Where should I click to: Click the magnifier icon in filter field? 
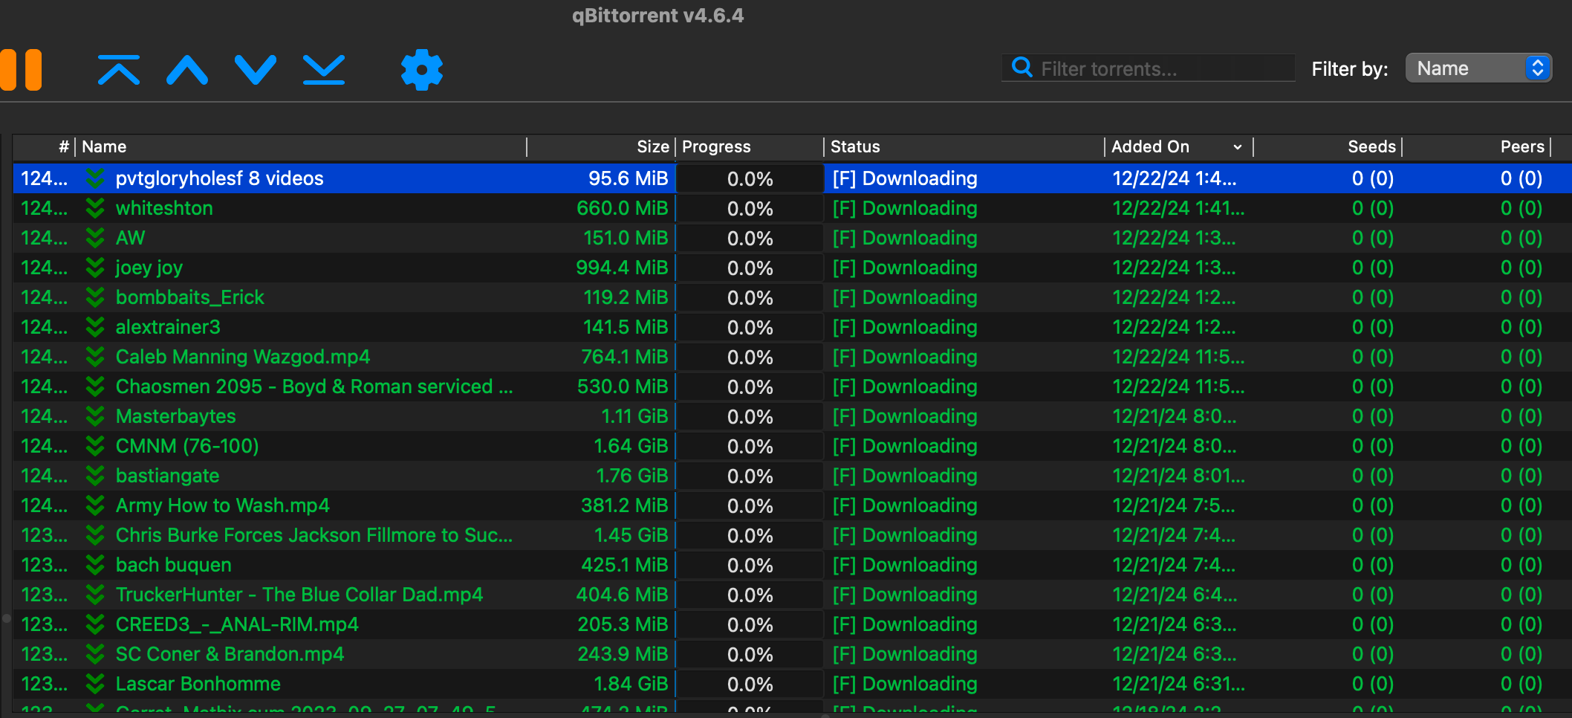1022,68
